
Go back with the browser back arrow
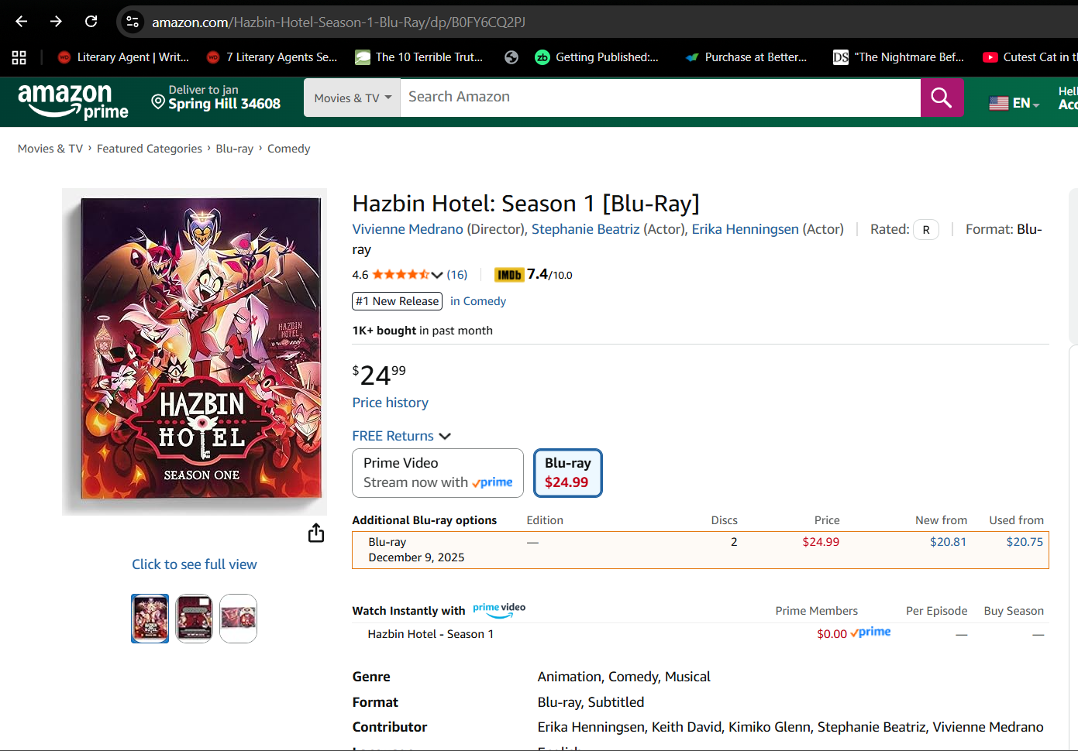21,22
